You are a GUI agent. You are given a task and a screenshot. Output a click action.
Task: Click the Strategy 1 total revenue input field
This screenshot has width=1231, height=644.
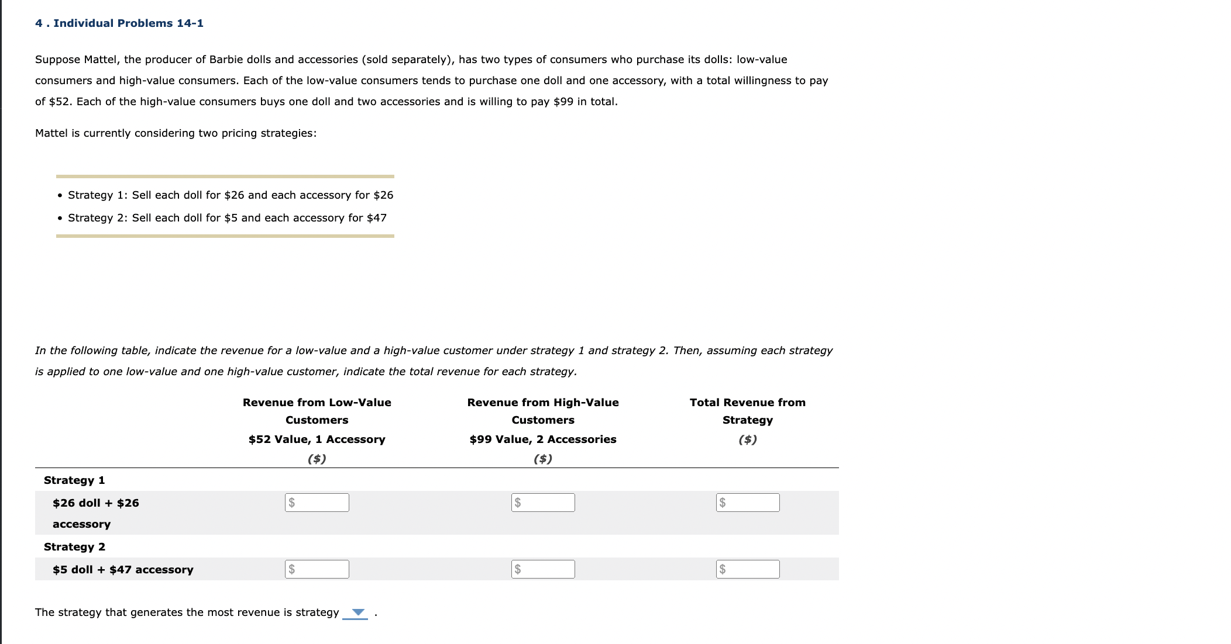(747, 502)
